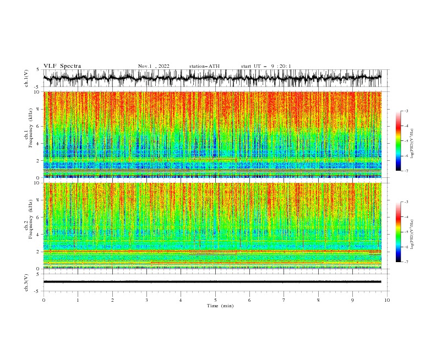Click the log(PSD) label beside ch.2 color bar
The image size is (436, 337).
(x=412, y=235)
